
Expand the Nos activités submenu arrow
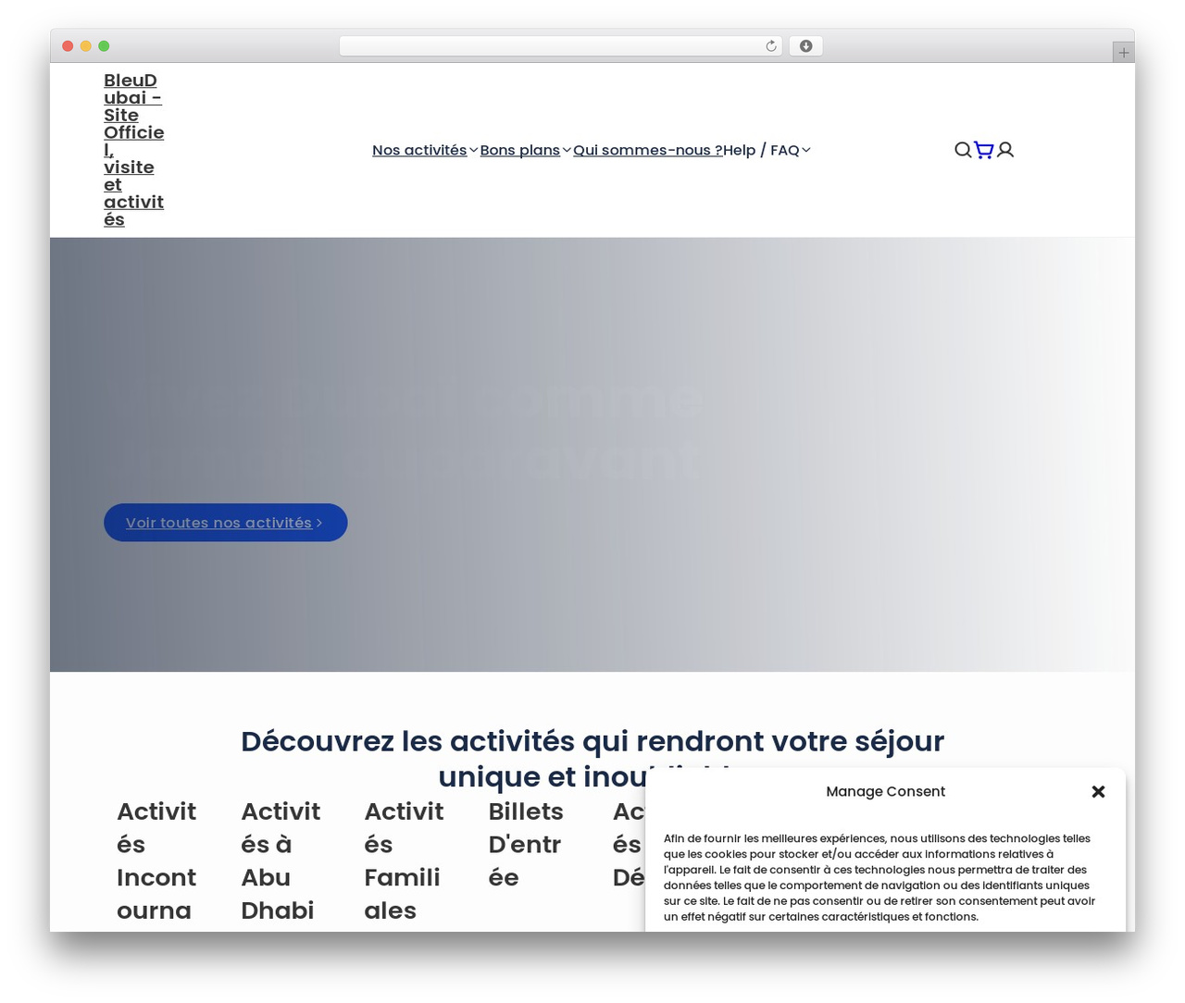474,150
